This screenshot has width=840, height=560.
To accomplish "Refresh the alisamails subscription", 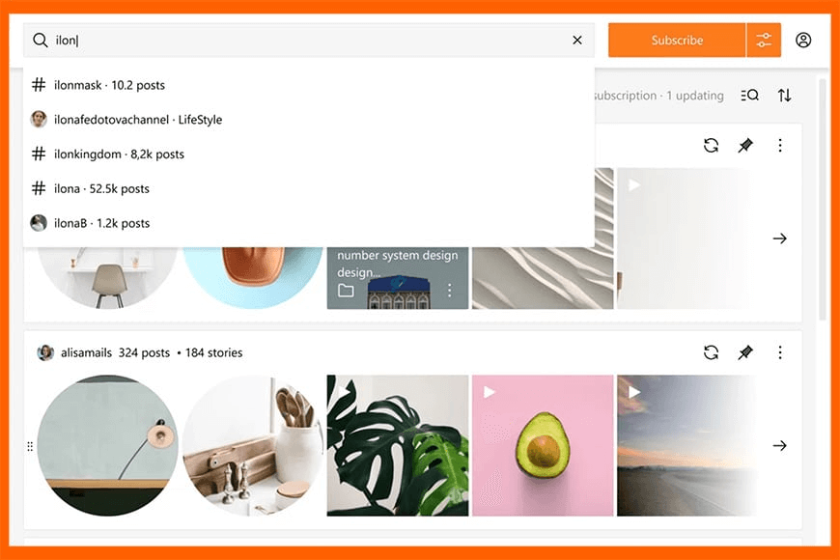I will (711, 352).
